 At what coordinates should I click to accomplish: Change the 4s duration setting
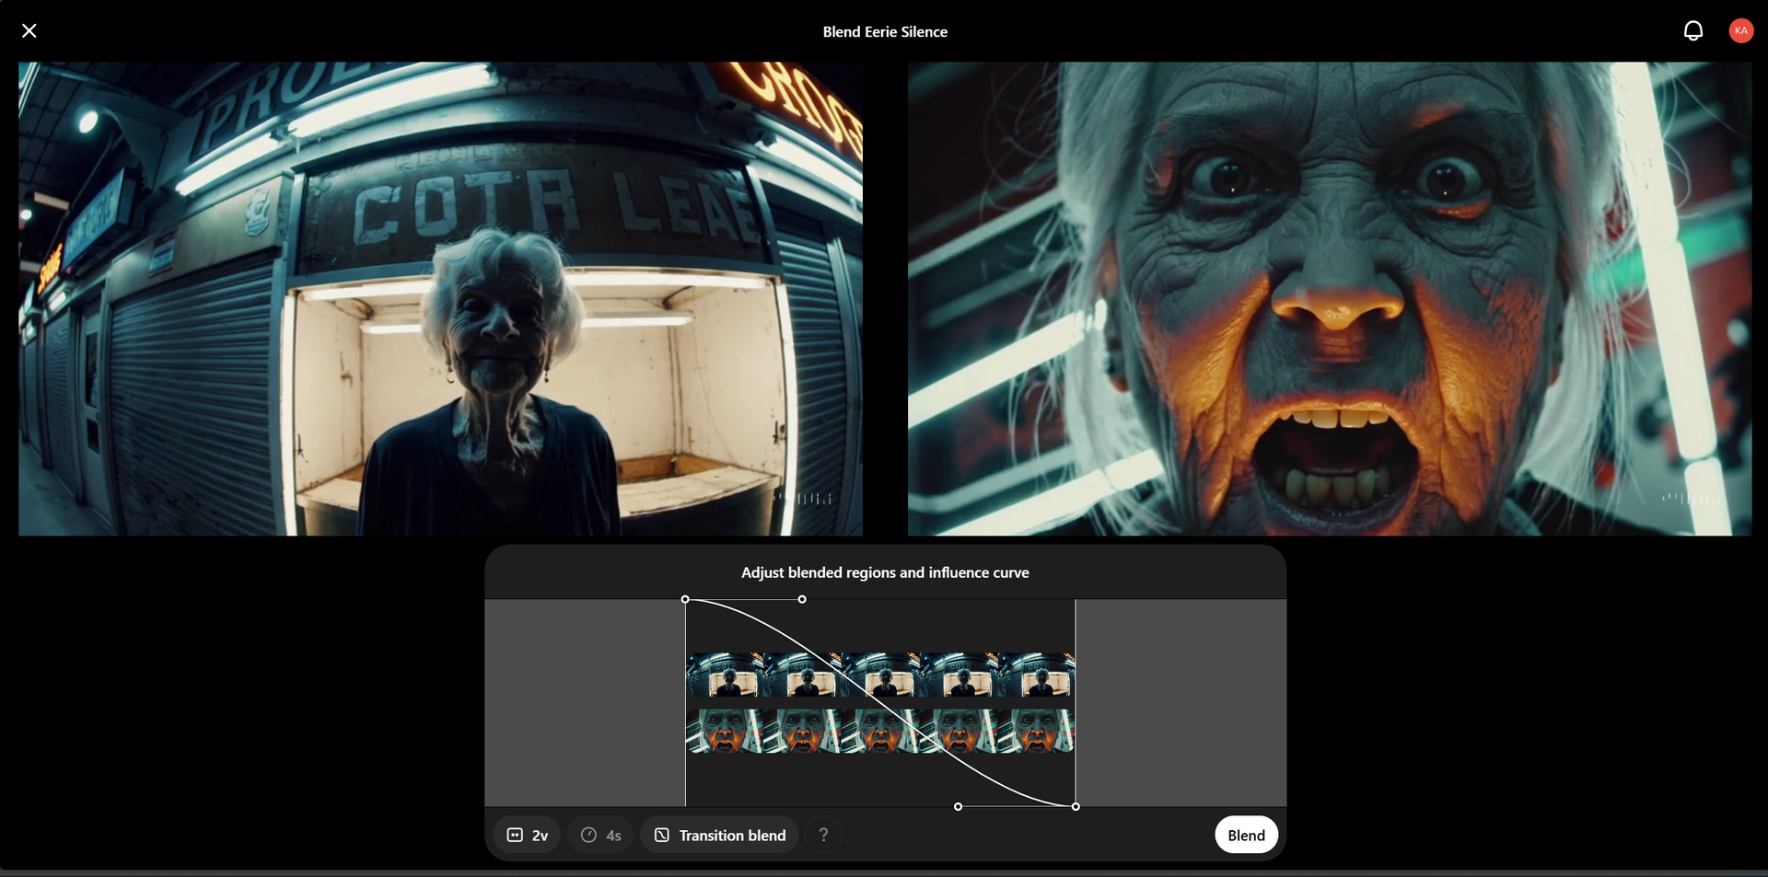click(600, 835)
